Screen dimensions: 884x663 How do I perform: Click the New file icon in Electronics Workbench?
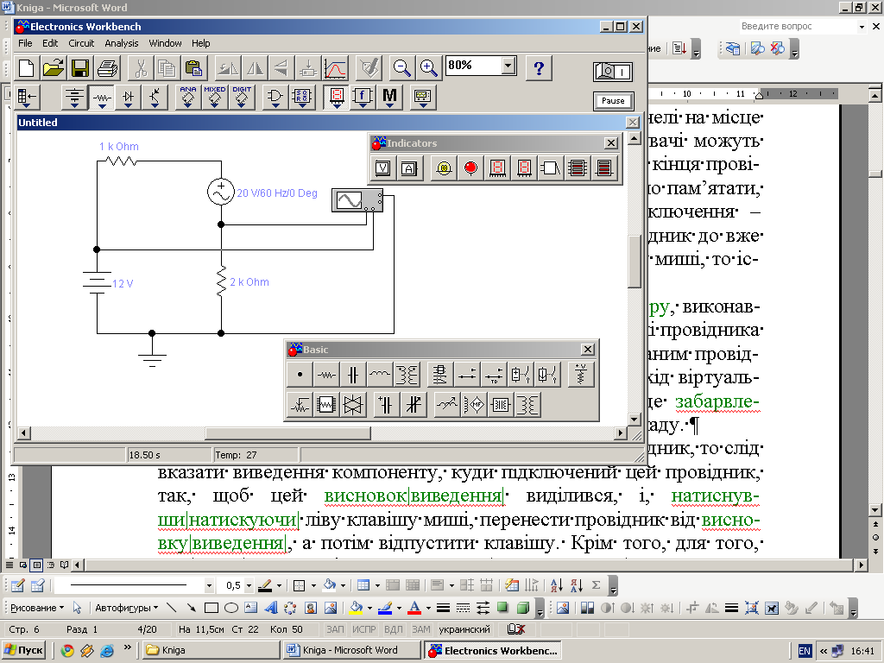pos(27,68)
